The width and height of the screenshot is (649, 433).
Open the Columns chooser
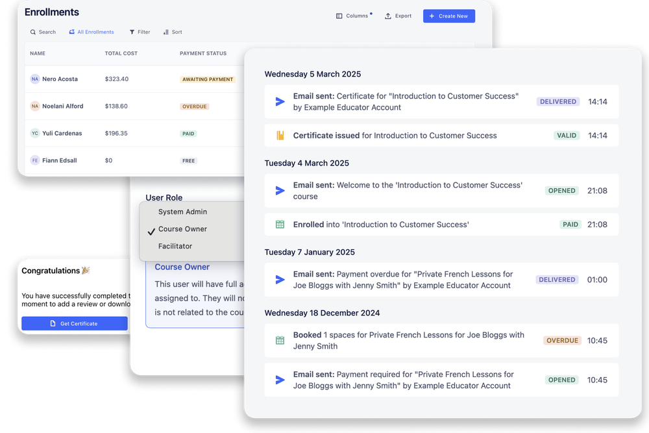tap(352, 16)
